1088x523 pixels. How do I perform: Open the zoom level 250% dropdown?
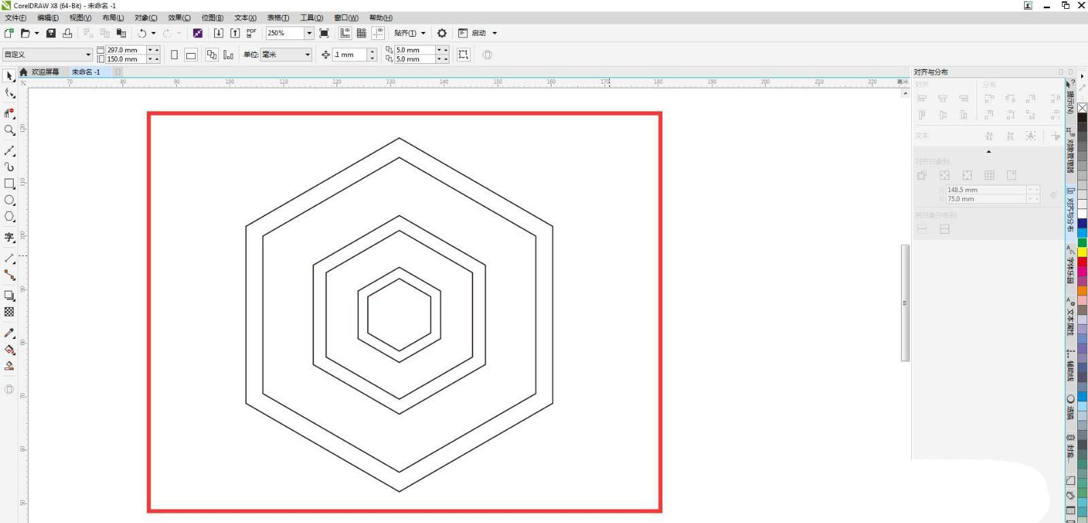point(309,33)
